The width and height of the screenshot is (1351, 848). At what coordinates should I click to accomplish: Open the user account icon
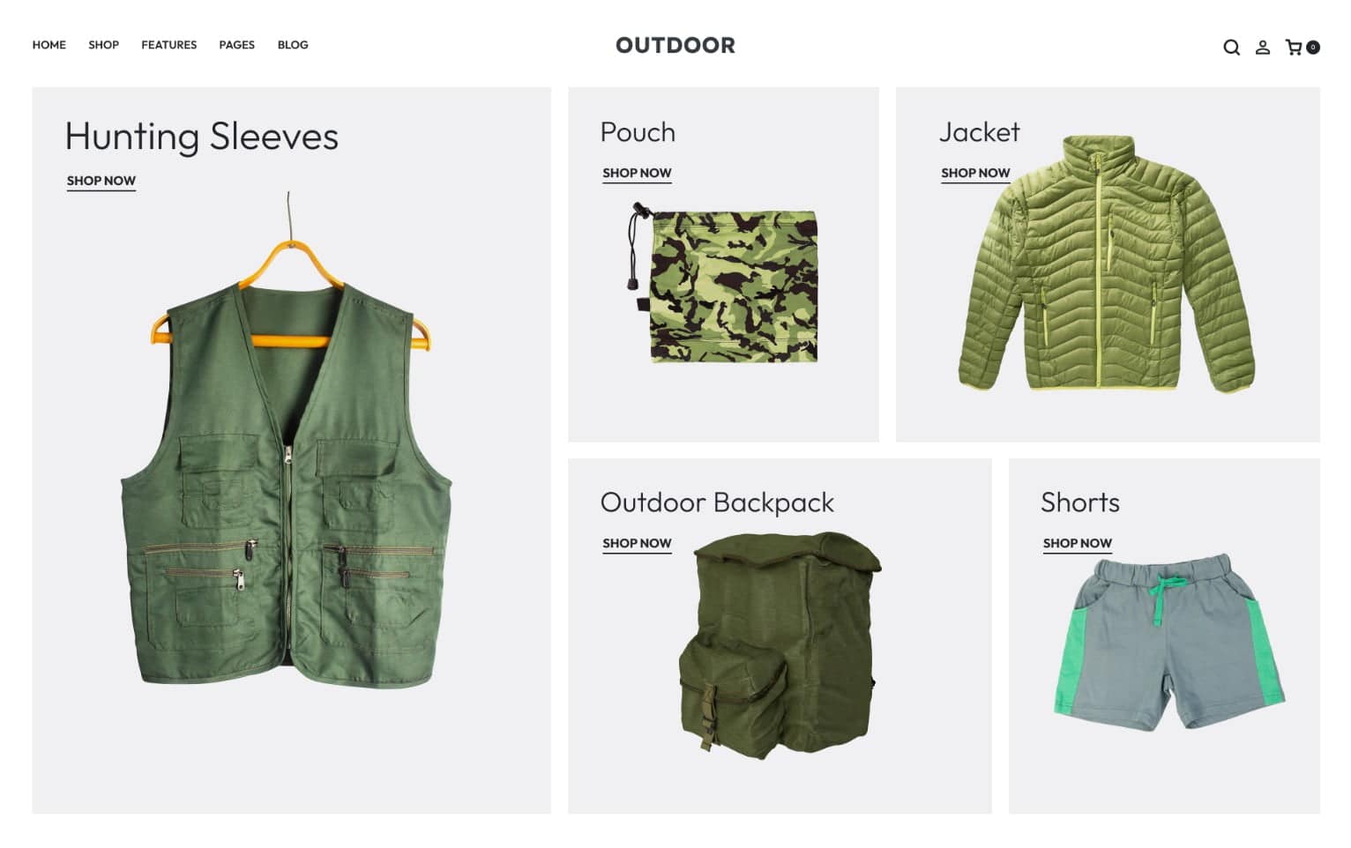point(1263,48)
